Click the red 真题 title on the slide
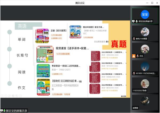Screen dimensions: 160x113 point(119,44)
